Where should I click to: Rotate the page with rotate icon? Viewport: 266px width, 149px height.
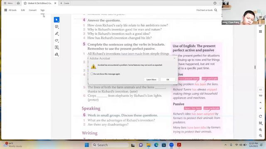coord(261,116)
